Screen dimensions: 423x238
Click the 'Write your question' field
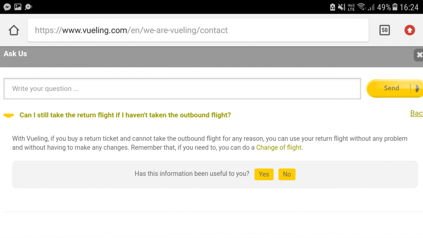[x=182, y=89]
